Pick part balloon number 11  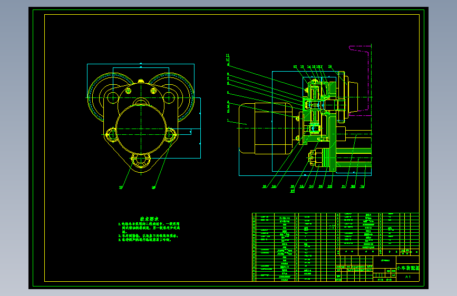click(x=228, y=55)
